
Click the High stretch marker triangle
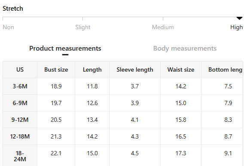pyautogui.click(x=239, y=18)
